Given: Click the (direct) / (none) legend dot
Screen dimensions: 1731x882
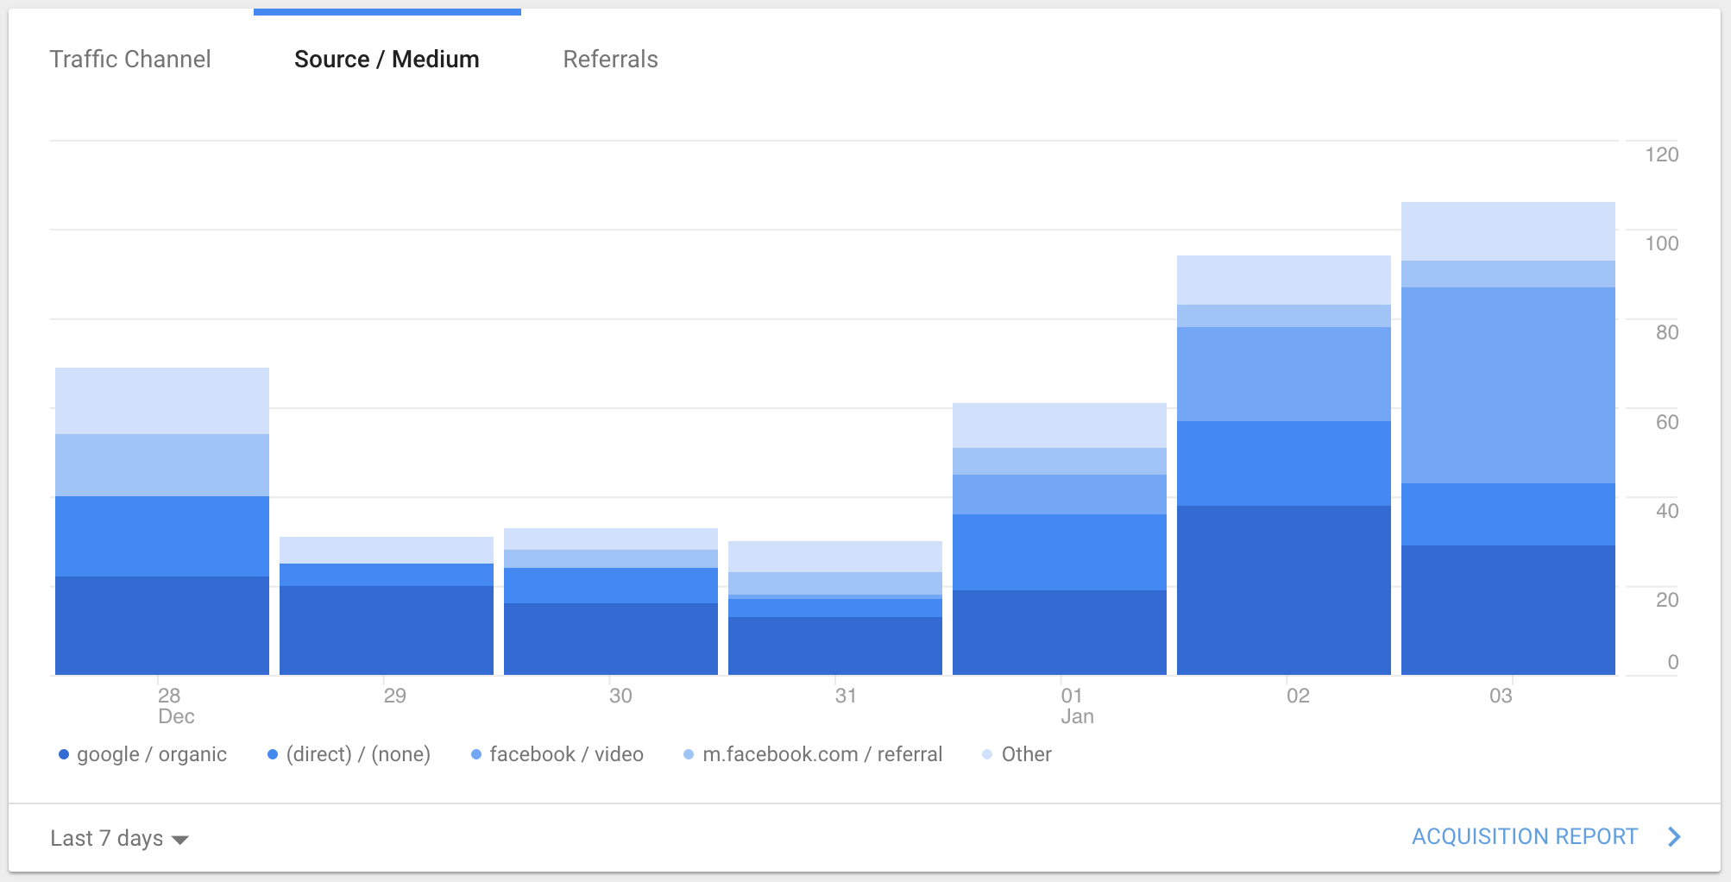Looking at the screenshot, I should pyautogui.click(x=273, y=754).
